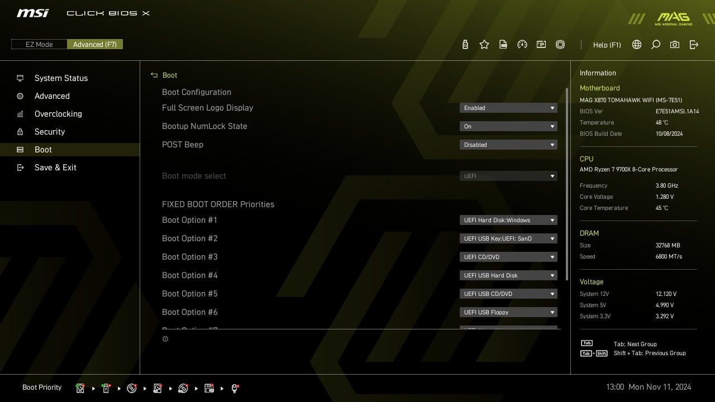Click the exit door icon in toolbar
Viewport: 715px width, 402px height.
pyautogui.click(x=694, y=45)
